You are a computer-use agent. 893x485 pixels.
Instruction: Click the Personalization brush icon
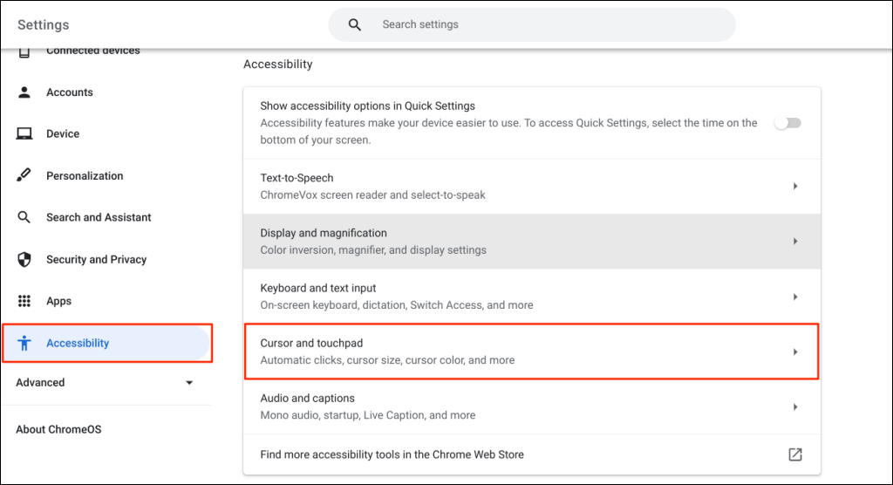24,176
